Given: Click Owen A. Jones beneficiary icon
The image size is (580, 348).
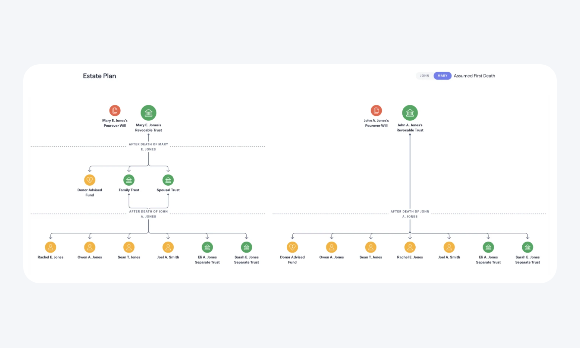Looking at the screenshot, I should (x=89, y=247).
